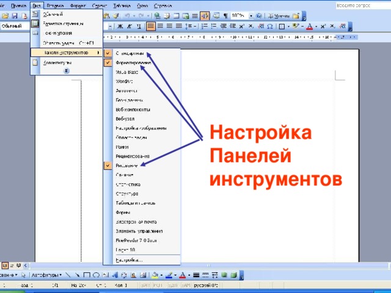Choose Разметка страницы in View menu

pos(67,24)
